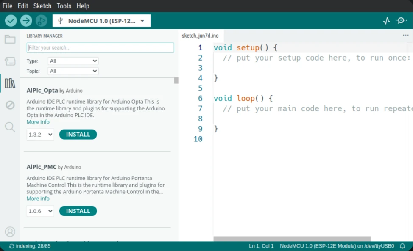Click the notifications bell icon
Screen dimensions: 413x251
[x=402, y=246]
